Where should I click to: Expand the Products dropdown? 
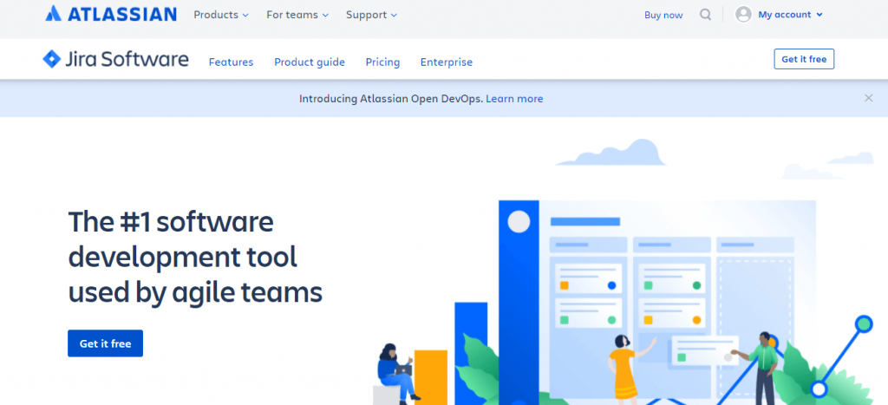[221, 15]
